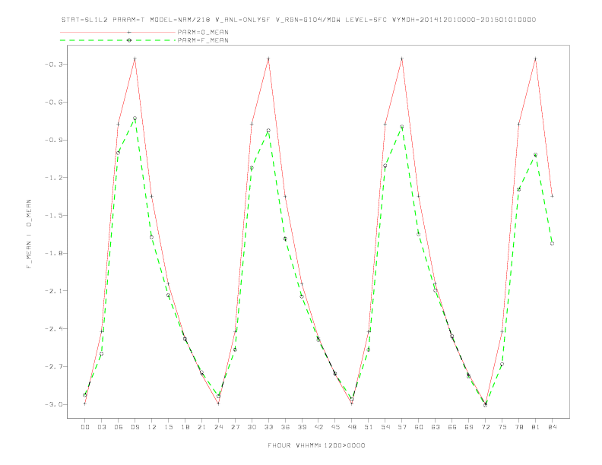Click the 57 forecast hour tick label
The width and height of the screenshot is (602, 465).
pos(402,427)
